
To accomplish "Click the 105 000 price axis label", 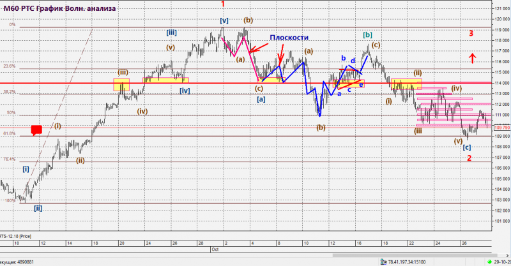I will pos(502,179).
